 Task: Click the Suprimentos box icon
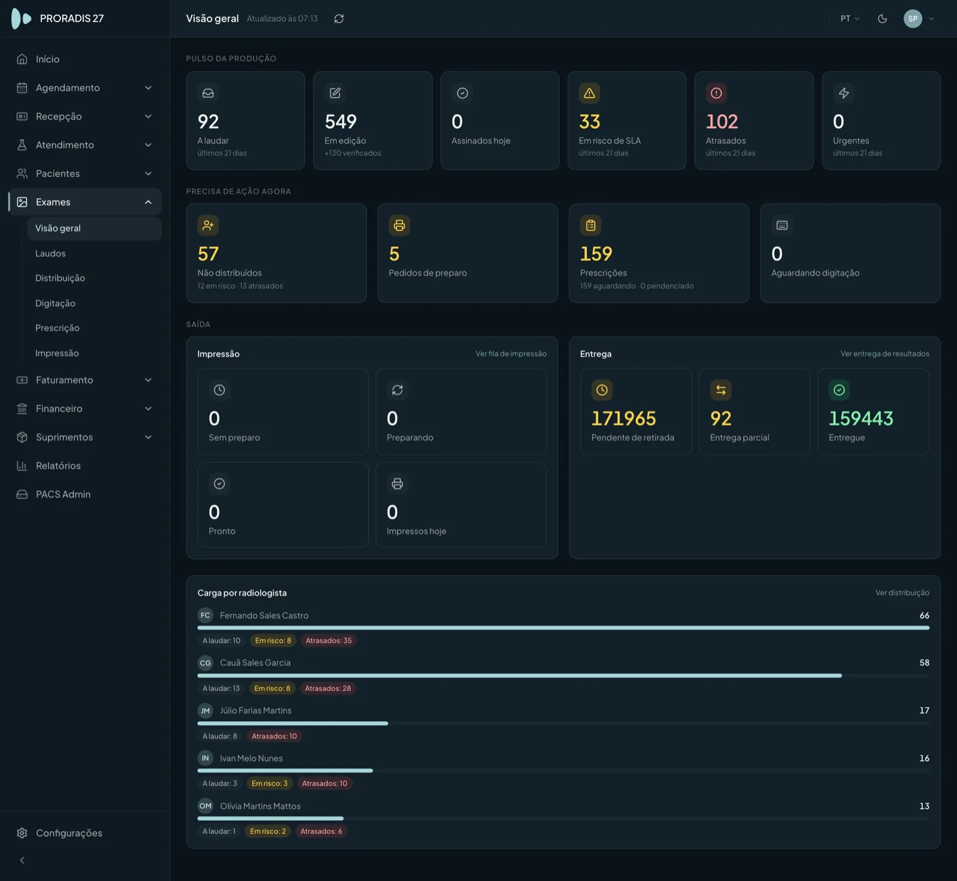22,437
